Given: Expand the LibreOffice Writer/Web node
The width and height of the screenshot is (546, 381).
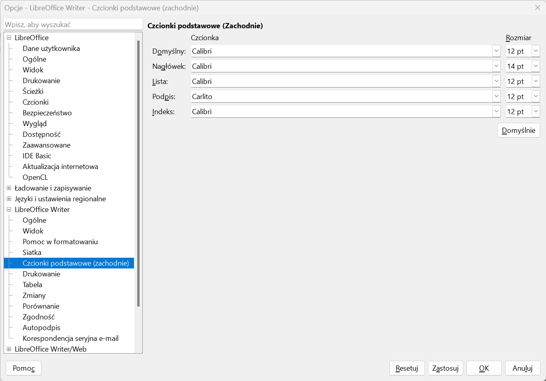Looking at the screenshot, I should coord(9,349).
